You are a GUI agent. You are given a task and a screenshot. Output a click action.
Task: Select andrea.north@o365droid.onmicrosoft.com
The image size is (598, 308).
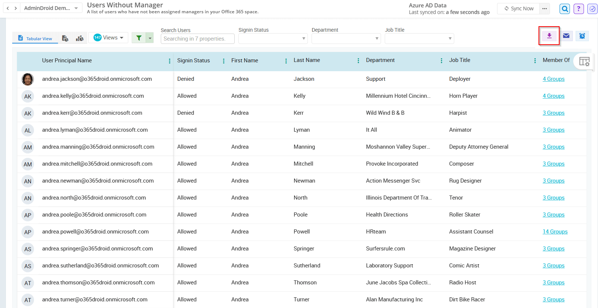[94, 198]
